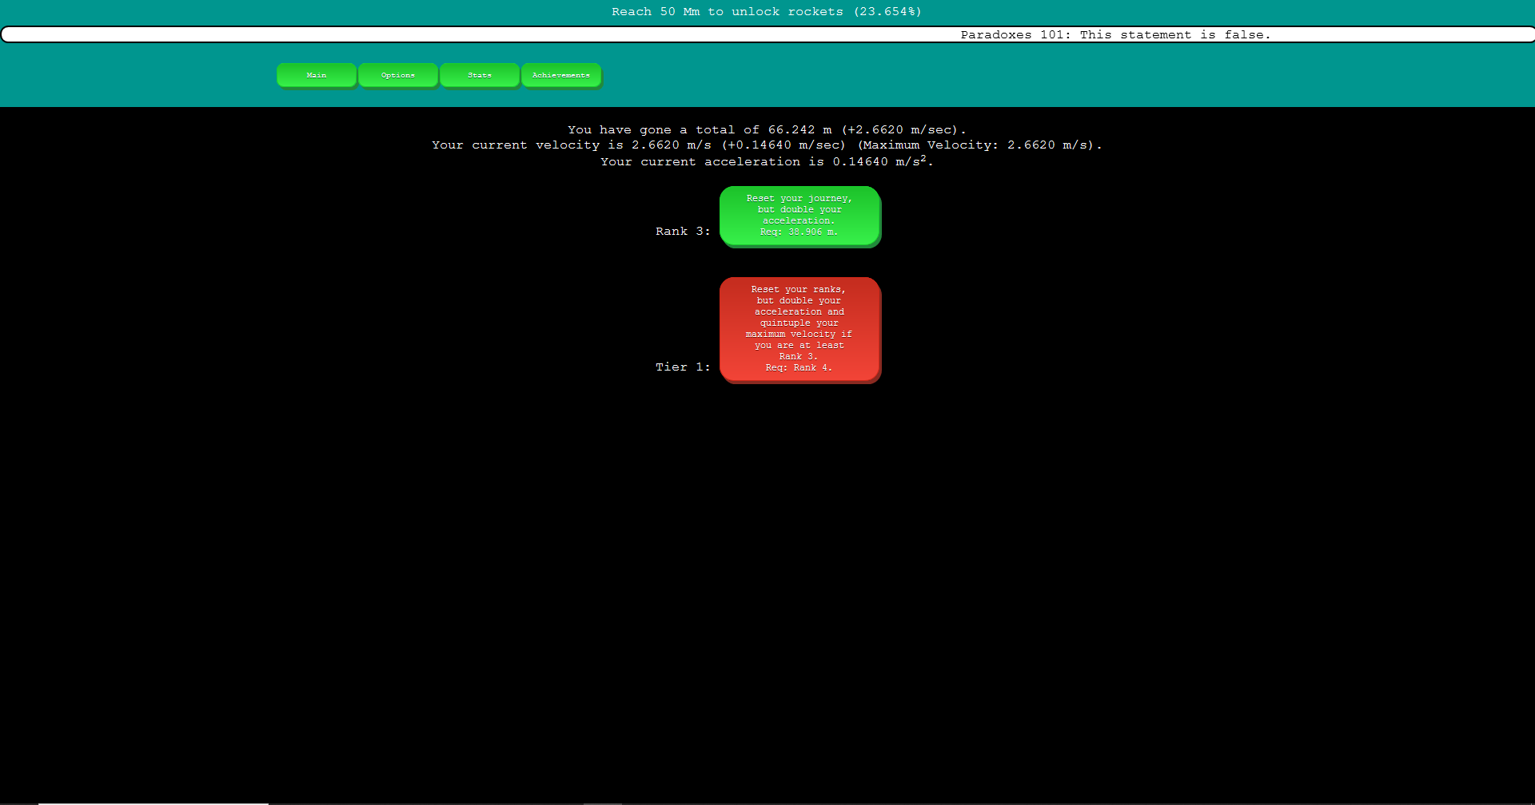1535x805 pixels.
Task: Select the 'Rank 3:' label
Action: pos(683,231)
